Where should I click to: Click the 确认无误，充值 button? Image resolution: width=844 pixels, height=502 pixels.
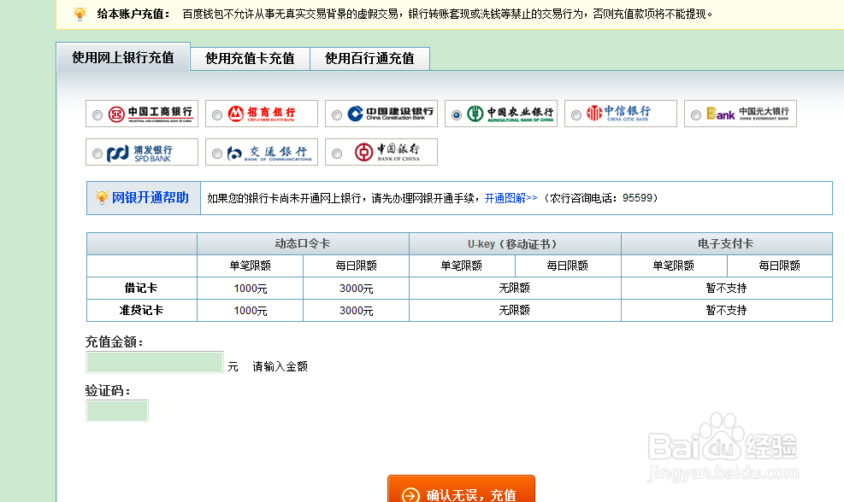[461, 488]
